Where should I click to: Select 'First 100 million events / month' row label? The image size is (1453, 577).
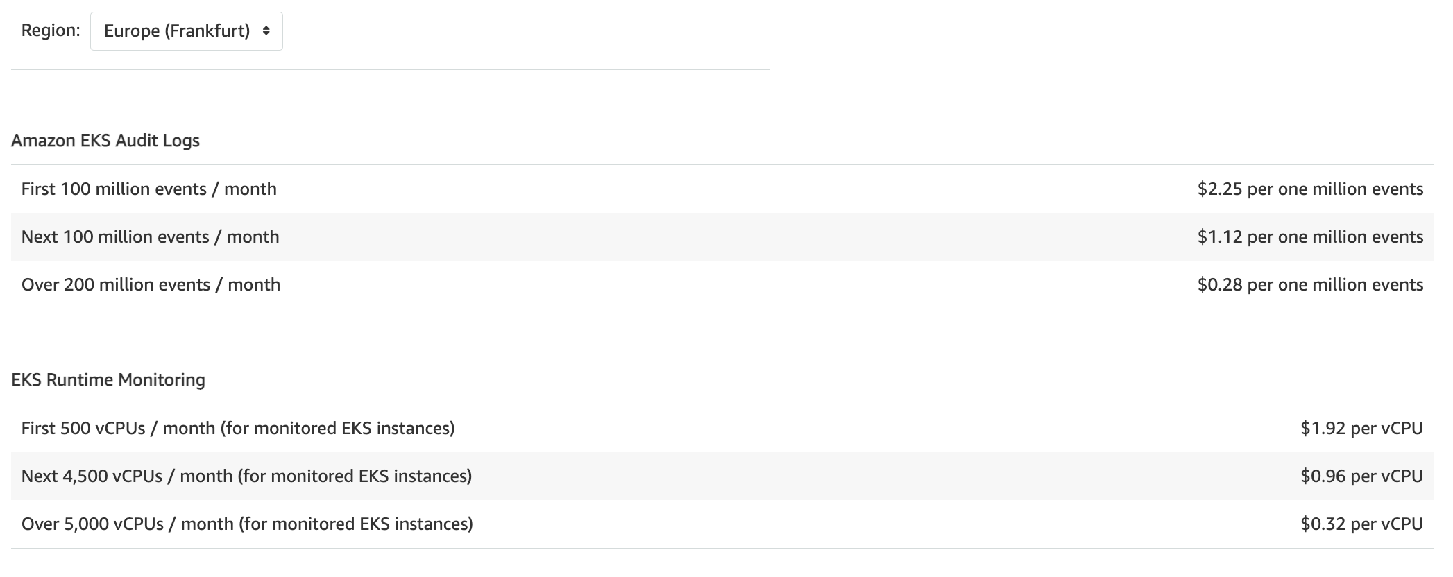[149, 189]
